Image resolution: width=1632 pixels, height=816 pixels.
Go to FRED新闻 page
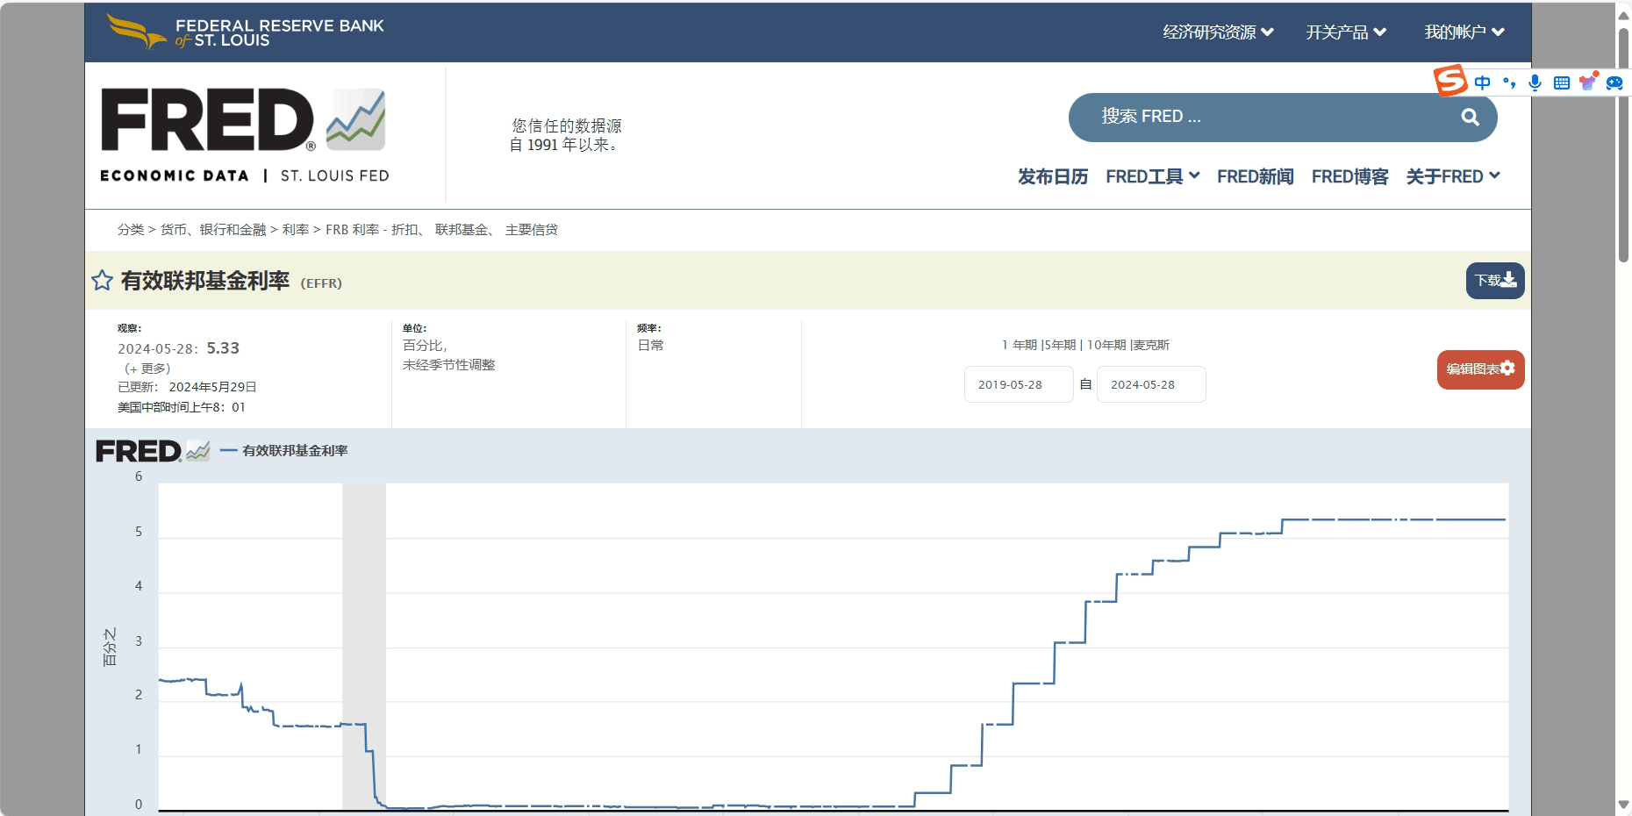pos(1256,176)
